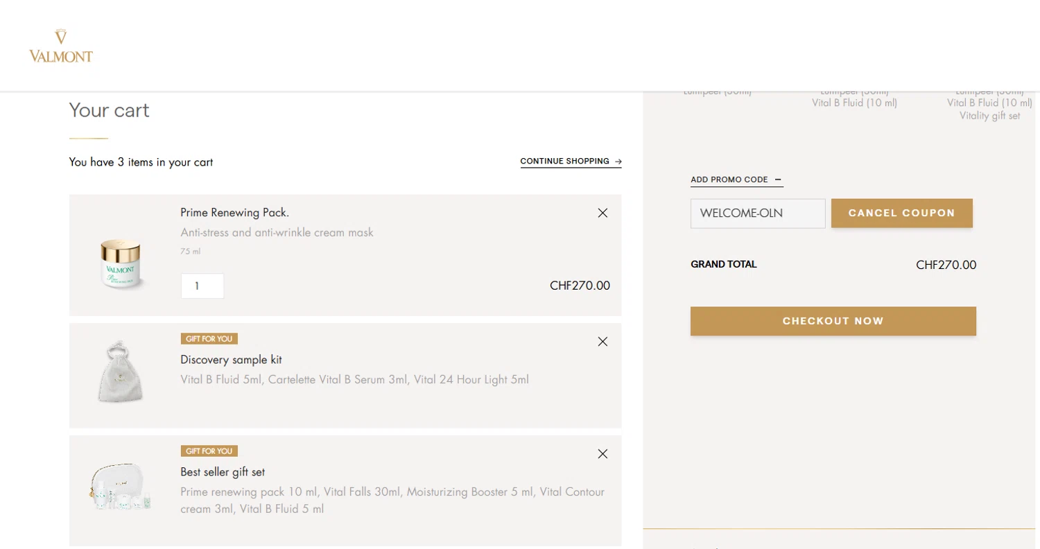Click the Prime Renewing Pack quantity field
This screenshot has width=1040, height=549.
202,286
